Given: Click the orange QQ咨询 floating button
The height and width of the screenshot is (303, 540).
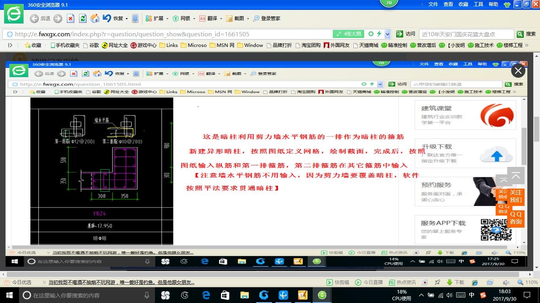Looking at the screenshot, I should (x=515, y=218).
